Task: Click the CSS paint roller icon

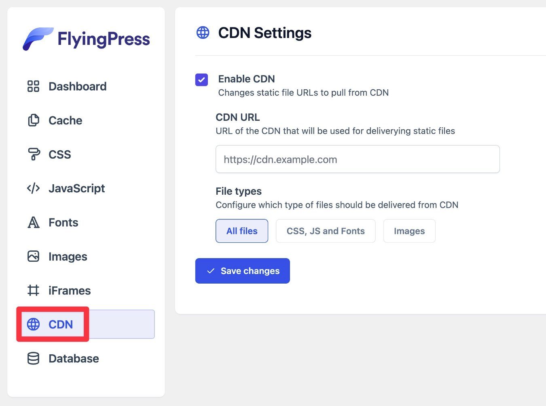Action: click(34, 154)
